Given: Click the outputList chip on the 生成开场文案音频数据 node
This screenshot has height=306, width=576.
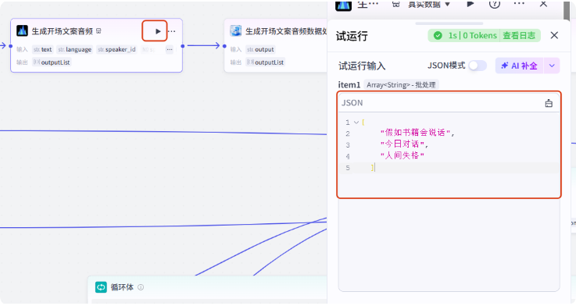Looking at the screenshot, I should 265,62.
